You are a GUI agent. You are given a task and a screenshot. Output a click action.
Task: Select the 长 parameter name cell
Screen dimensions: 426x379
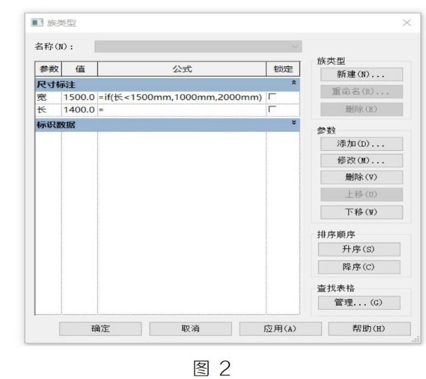click(x=48, y=110)
